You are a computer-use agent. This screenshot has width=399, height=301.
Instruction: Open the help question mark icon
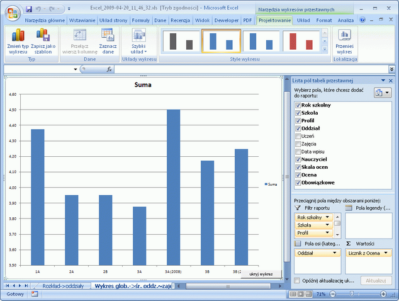click(362, 20)
